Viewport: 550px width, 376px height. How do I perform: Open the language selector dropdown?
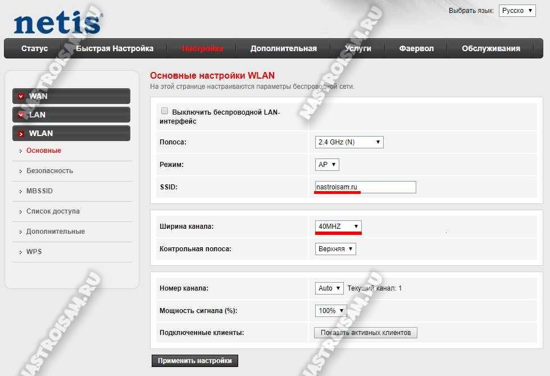(516, 11)
